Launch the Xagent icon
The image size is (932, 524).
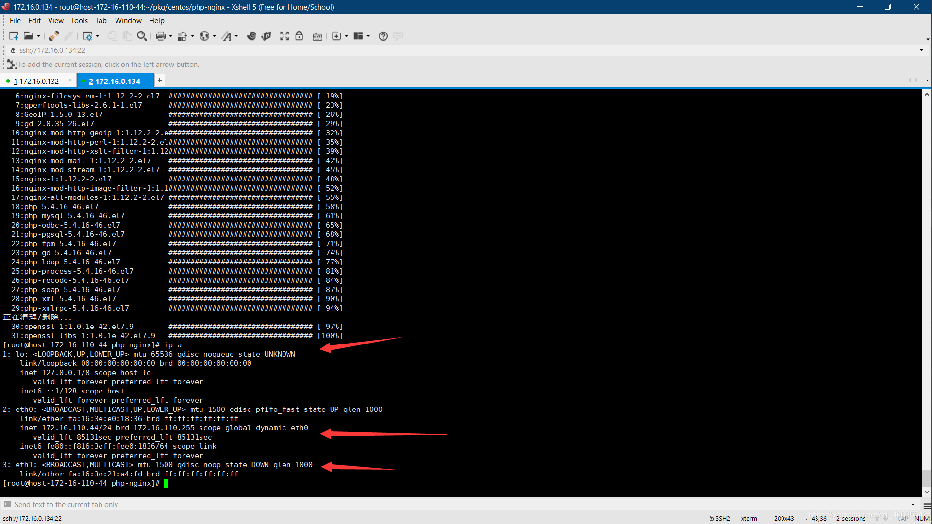(x=266, y=36)
